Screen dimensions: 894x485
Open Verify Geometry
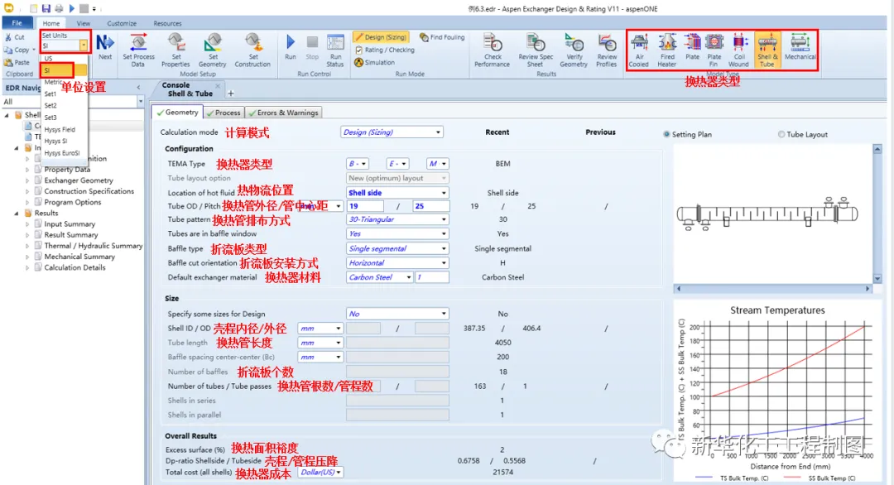(574, 50)
